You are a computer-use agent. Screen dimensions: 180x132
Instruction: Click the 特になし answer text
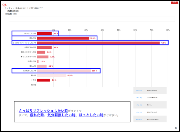point(149,105)
